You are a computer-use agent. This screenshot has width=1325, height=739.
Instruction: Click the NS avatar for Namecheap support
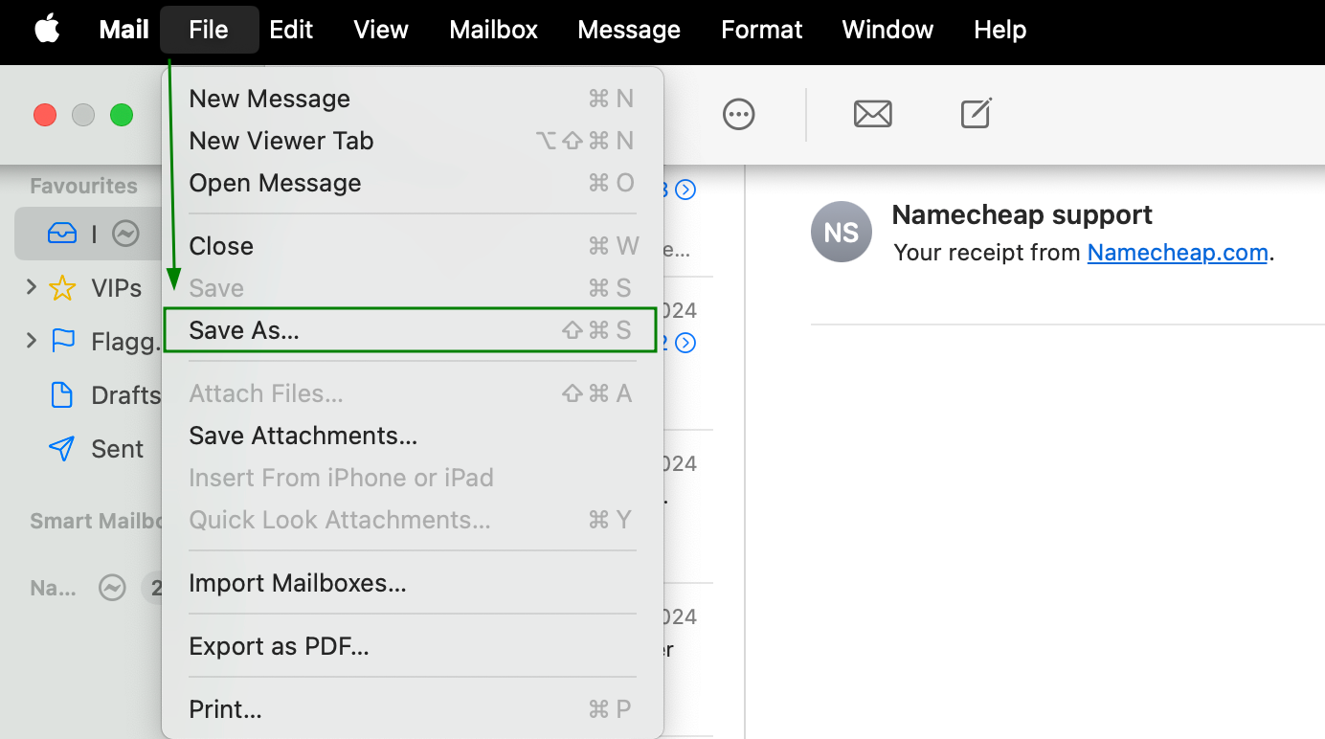pos(841,232)
